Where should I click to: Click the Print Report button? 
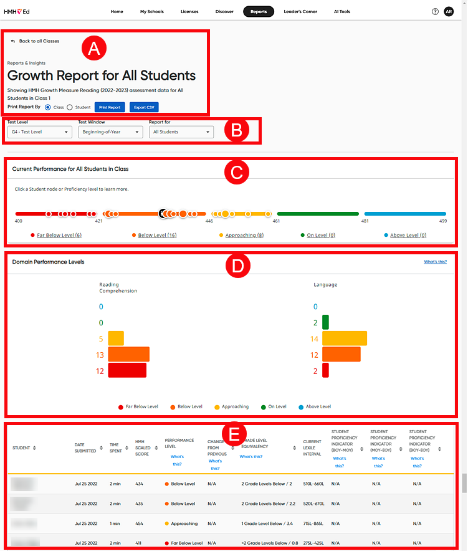(110, 107)
